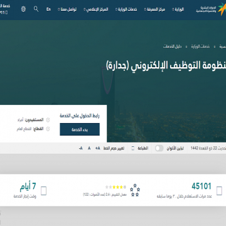226x226 pixels.
Task: Open the خدمات الوزارة menu
Action: pyautogui.click(x=126, y=9)
